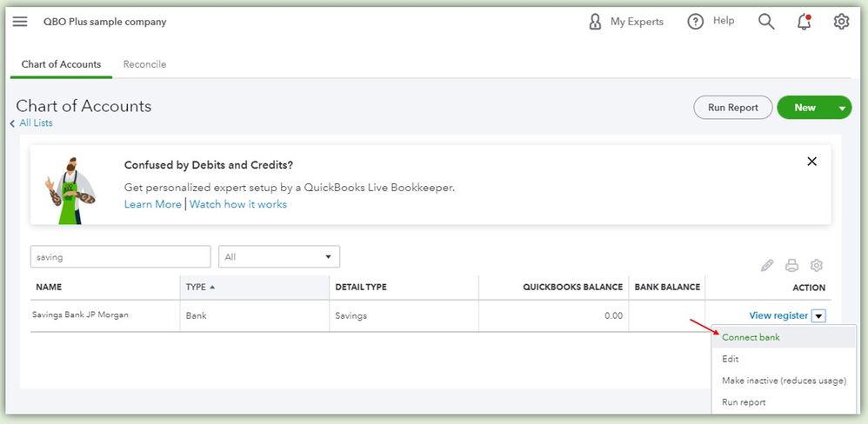Viewport: 868px width, 424px height.
Task: View notifications bell icon
Action: click(805, 22)
